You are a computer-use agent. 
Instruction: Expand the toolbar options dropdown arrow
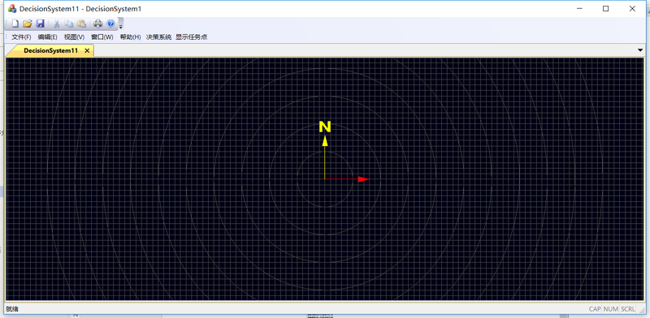[120, 24]
